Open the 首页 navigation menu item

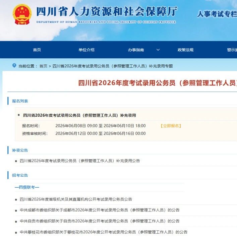(37, 50)
